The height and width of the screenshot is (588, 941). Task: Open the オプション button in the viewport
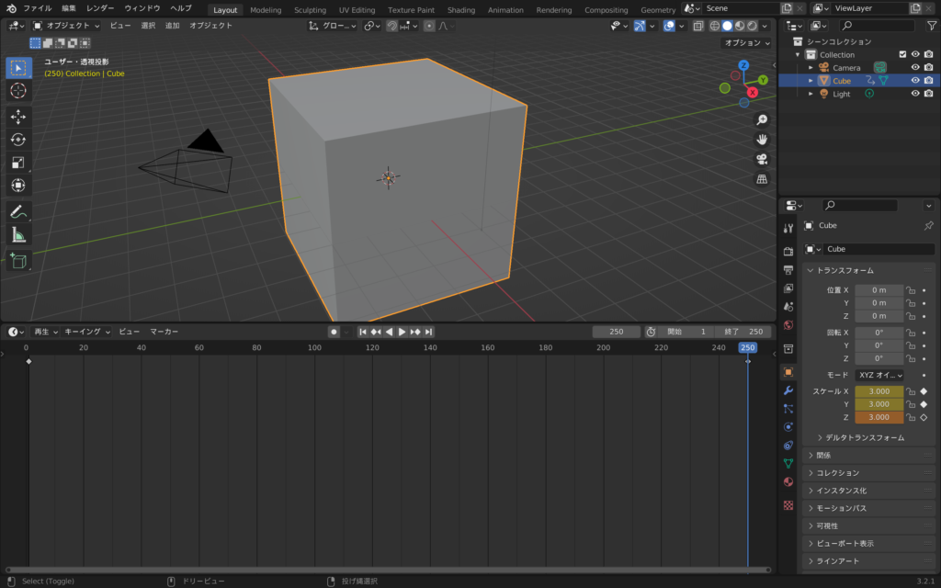pyautogui.click(x=746, y=43)
